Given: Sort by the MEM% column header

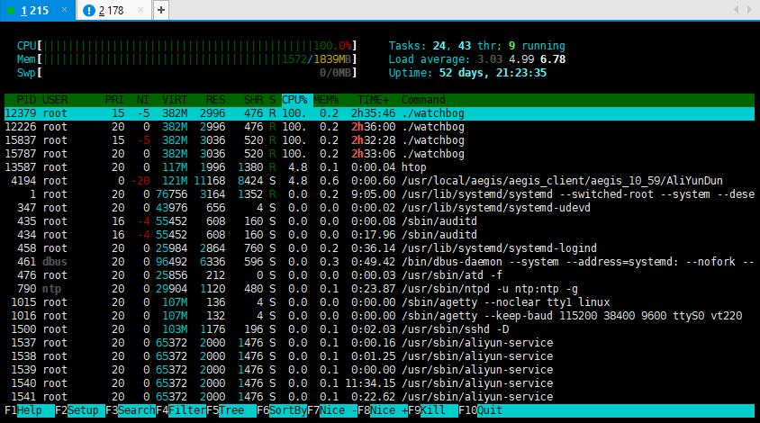Looking at the screenshot, I should coord(326,100).
